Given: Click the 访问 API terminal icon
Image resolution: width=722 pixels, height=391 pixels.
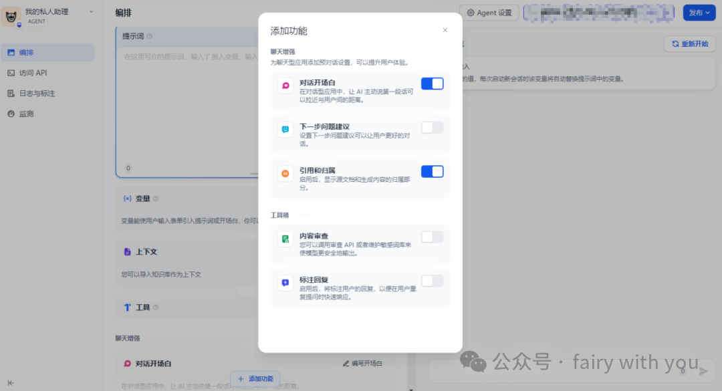Looking at the screenshot, I should pyautogui.click(x=11, y=73).
